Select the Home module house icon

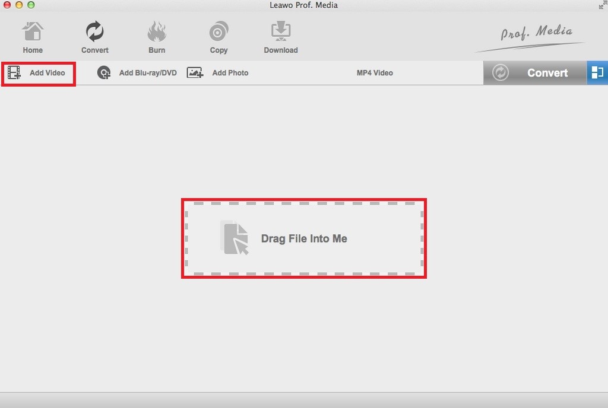tap(33, 30)
